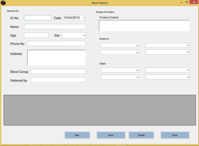The image size is (199, 146).
Task: Click the Address text area
Action: (56, 58)
